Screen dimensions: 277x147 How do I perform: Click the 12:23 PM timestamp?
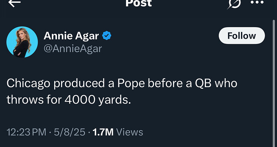[26, 132]
